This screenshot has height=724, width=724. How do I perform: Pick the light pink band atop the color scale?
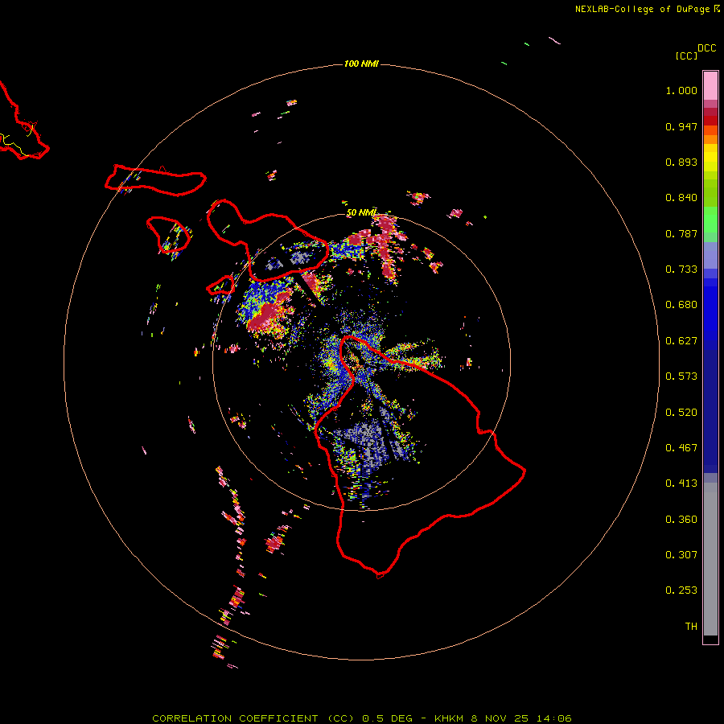click(710, 86)
